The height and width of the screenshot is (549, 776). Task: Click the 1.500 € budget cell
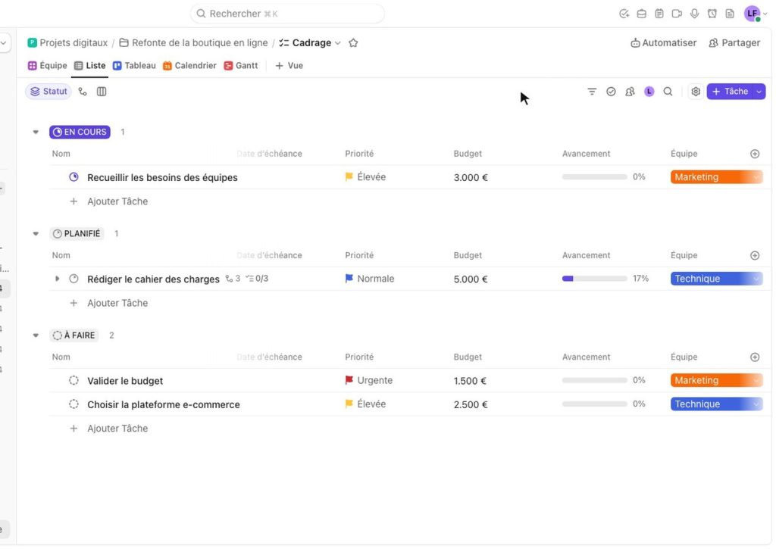pos(470,381)
